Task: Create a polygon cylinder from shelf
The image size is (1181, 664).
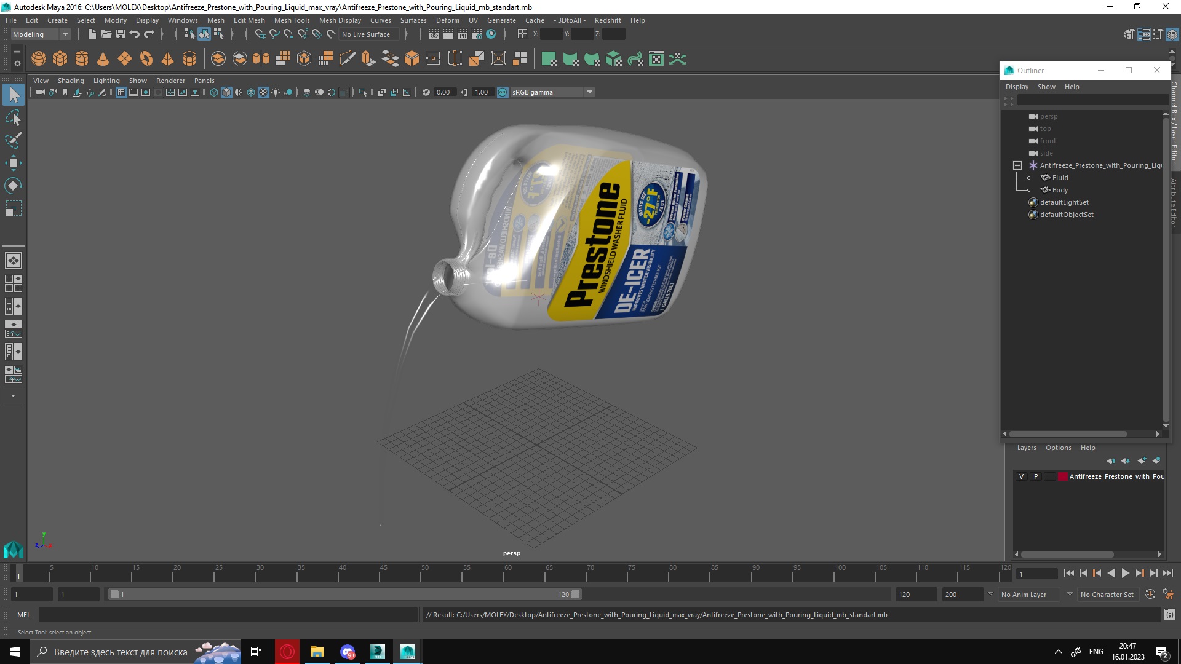Action: tap(82, 59)
